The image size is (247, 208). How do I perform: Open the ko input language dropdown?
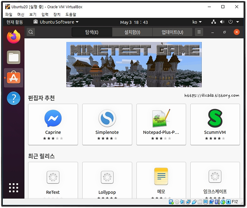197,22
